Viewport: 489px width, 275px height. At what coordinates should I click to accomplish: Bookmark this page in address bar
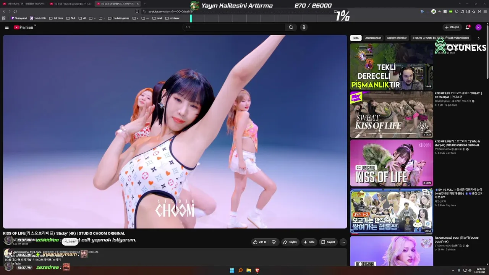click(137, 11)
